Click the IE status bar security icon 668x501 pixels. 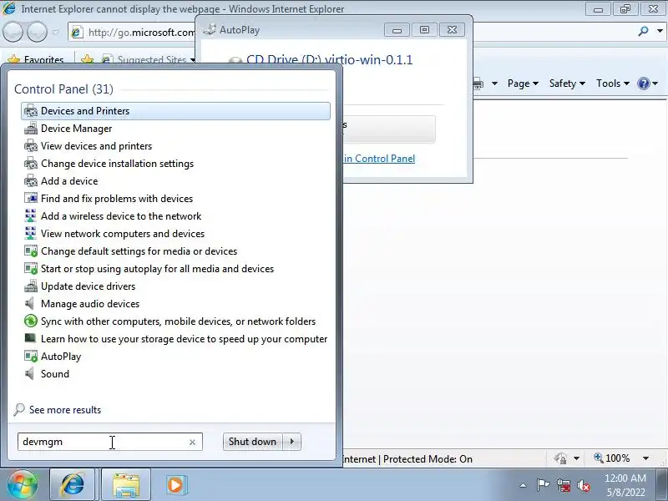560,458
